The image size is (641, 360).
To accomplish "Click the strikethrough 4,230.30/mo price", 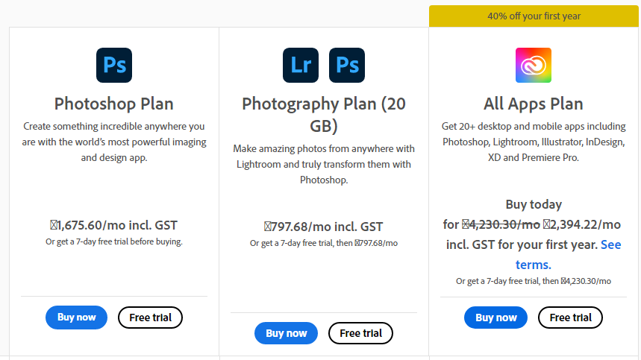I will [x=501, y=224].
